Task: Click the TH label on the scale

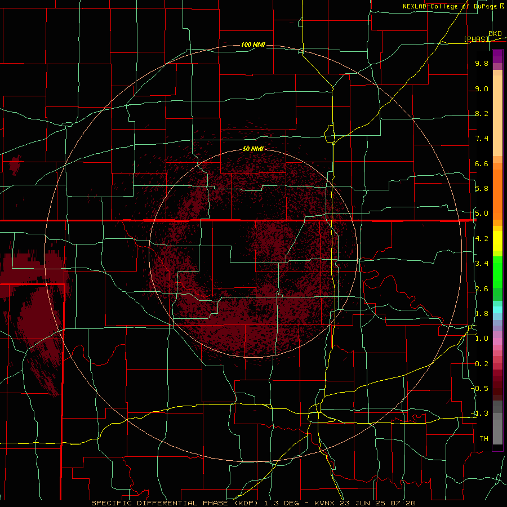Action: [484, 439]
